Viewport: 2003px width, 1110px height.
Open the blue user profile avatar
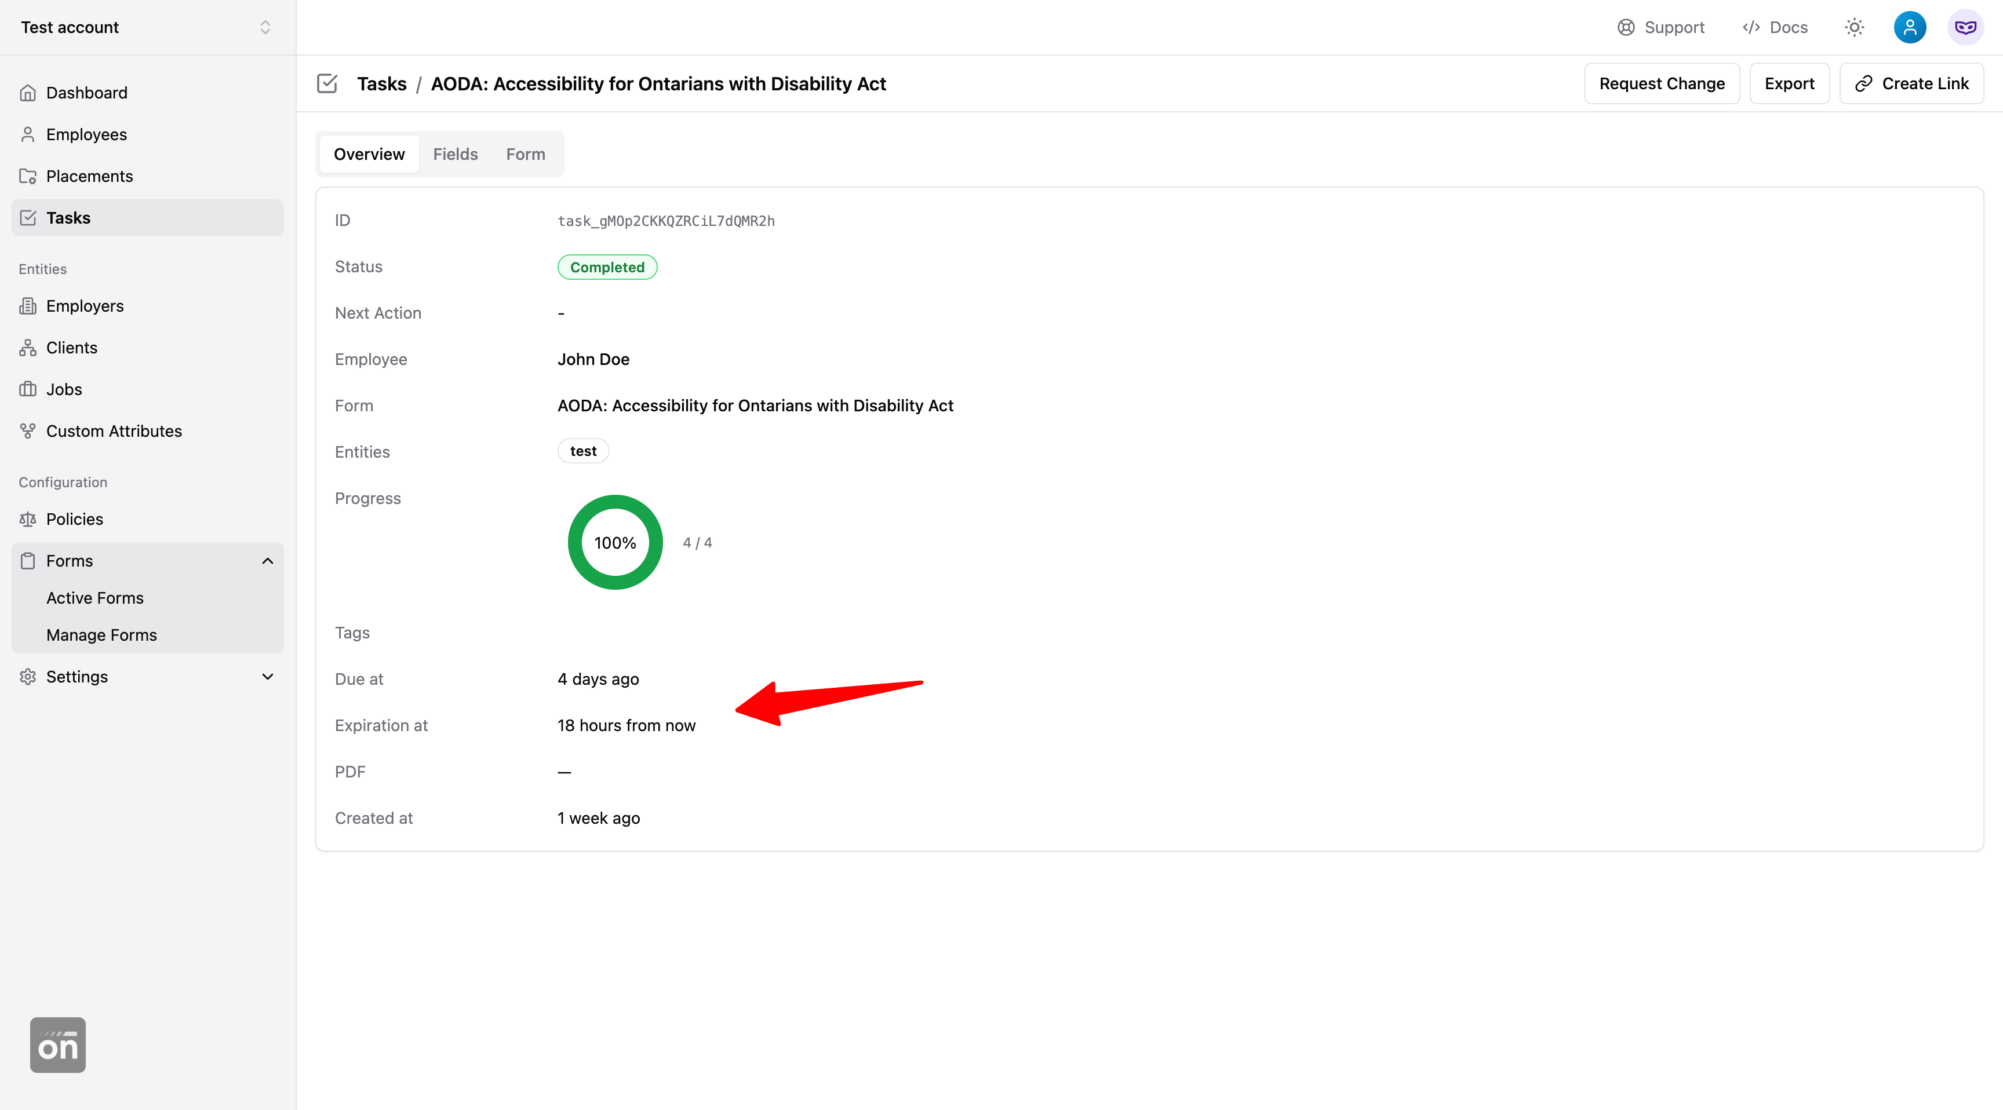click(1910, 27)
